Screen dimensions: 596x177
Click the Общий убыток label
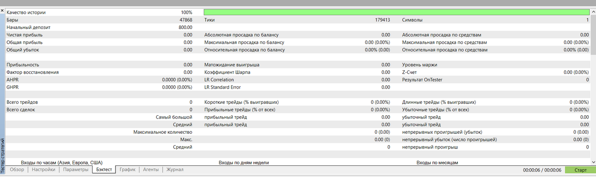[x=23, y=49]
